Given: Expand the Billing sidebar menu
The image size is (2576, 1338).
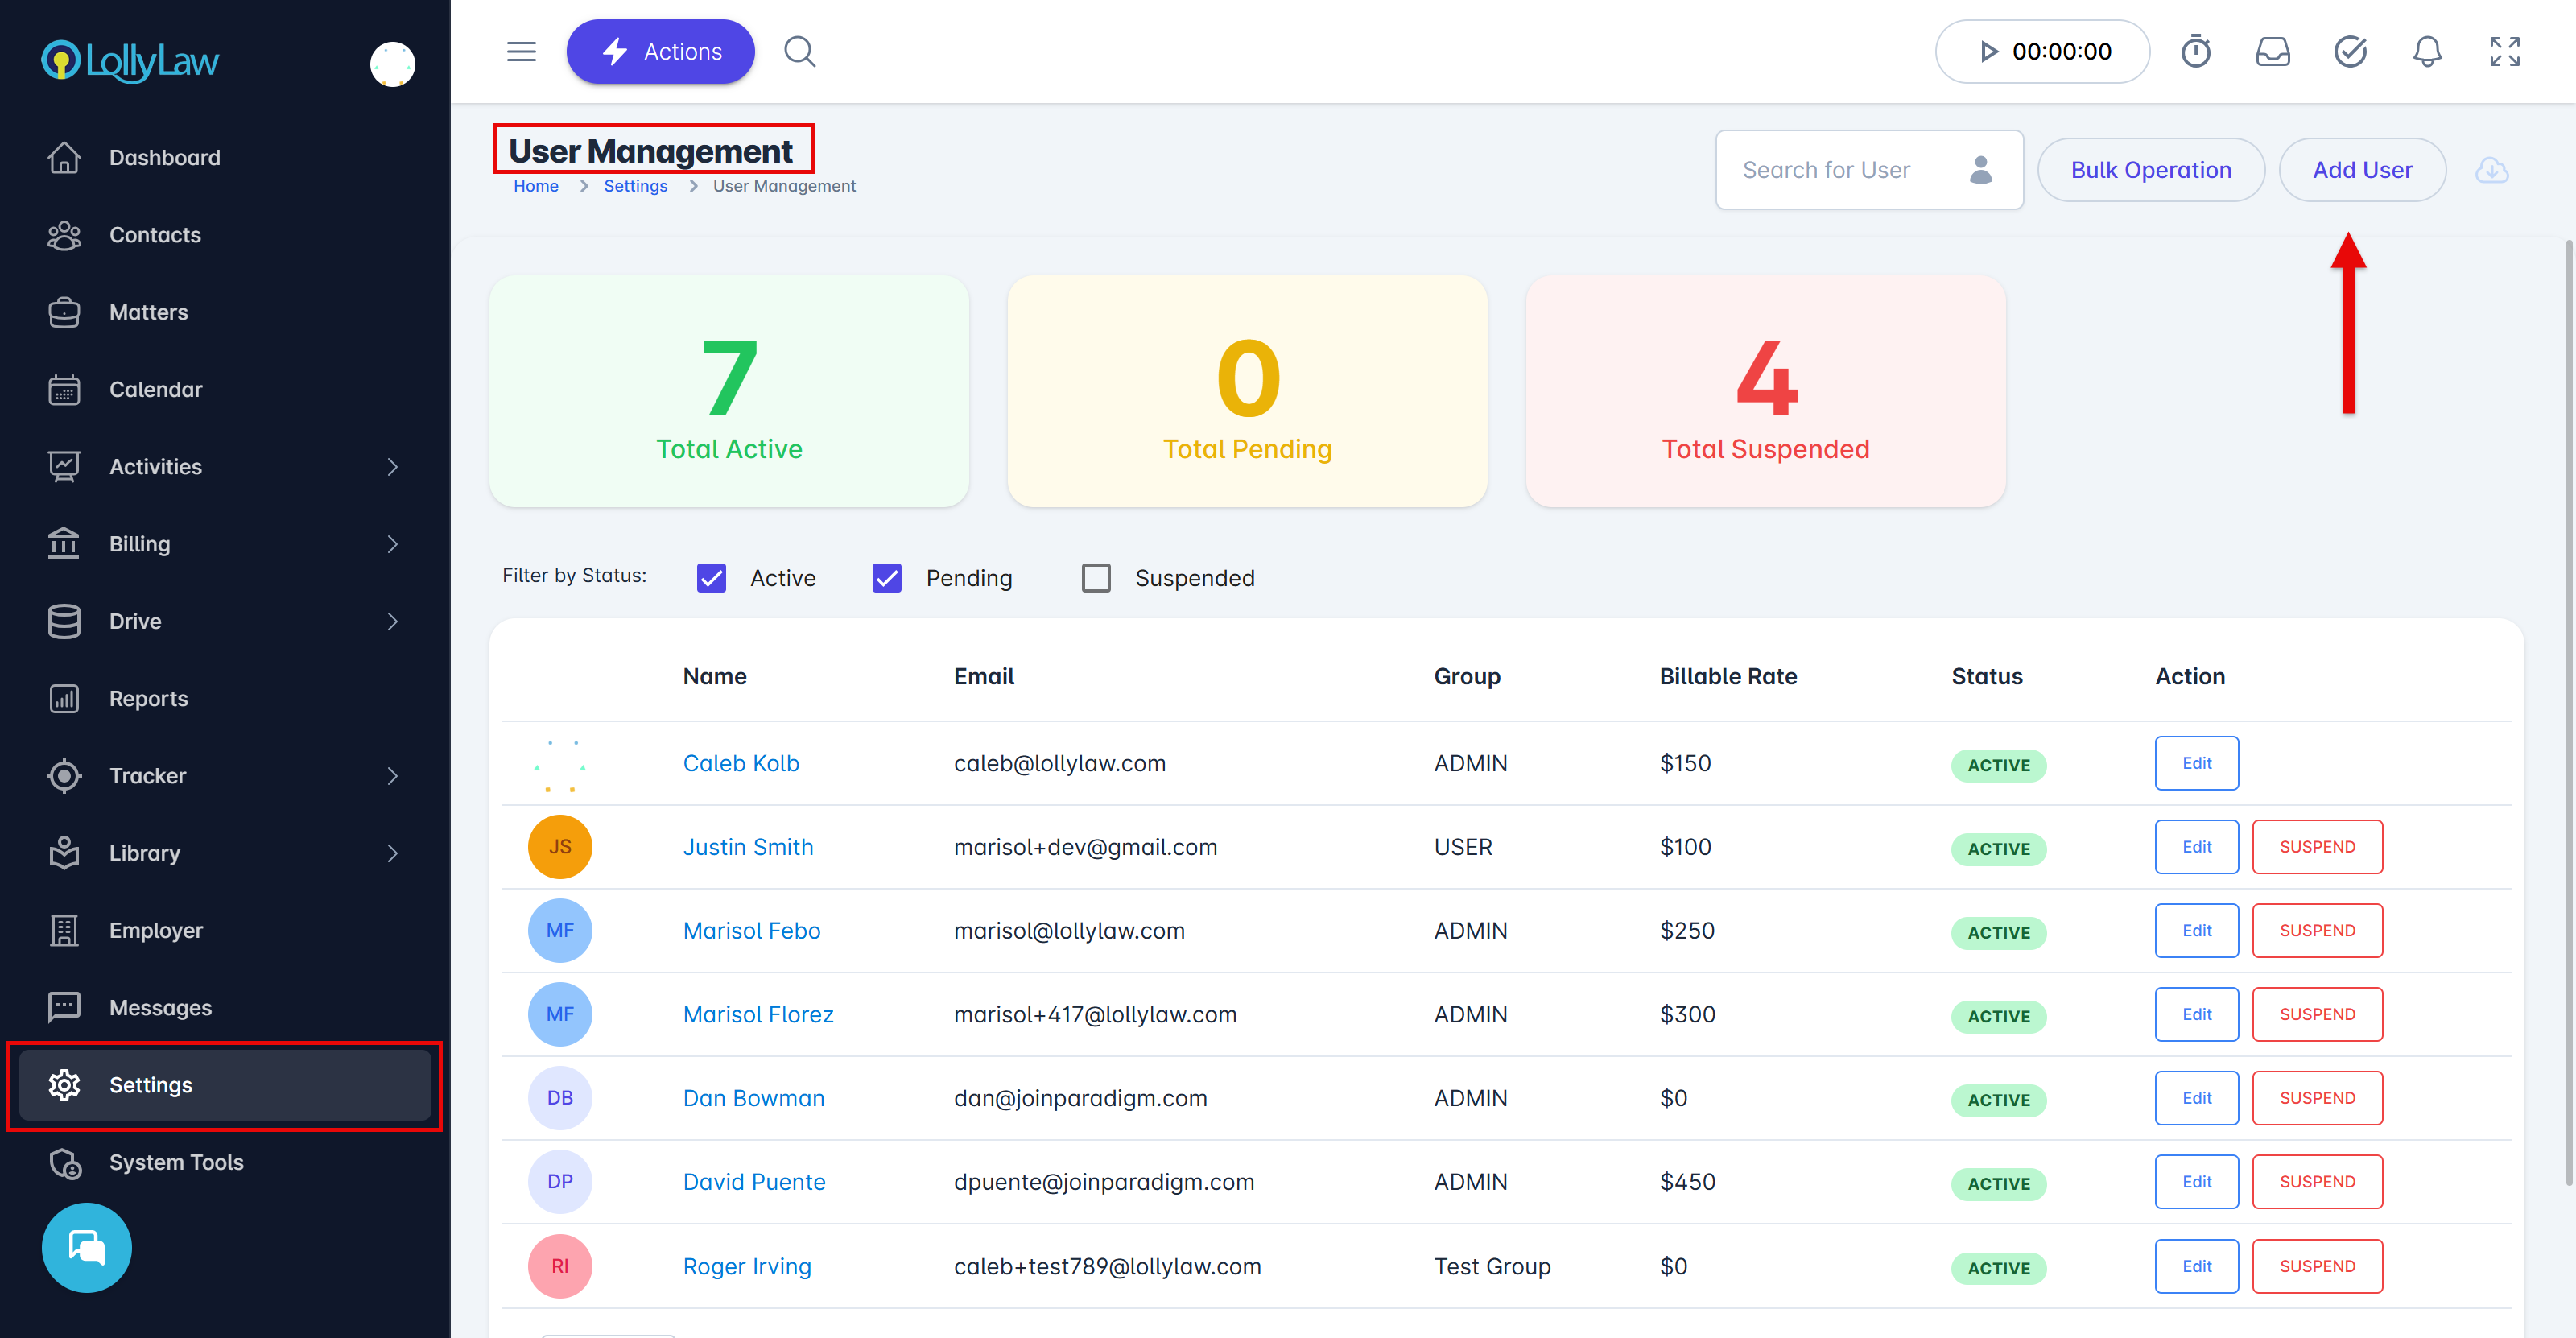Looking at the screenshot, I should [392, 544].
